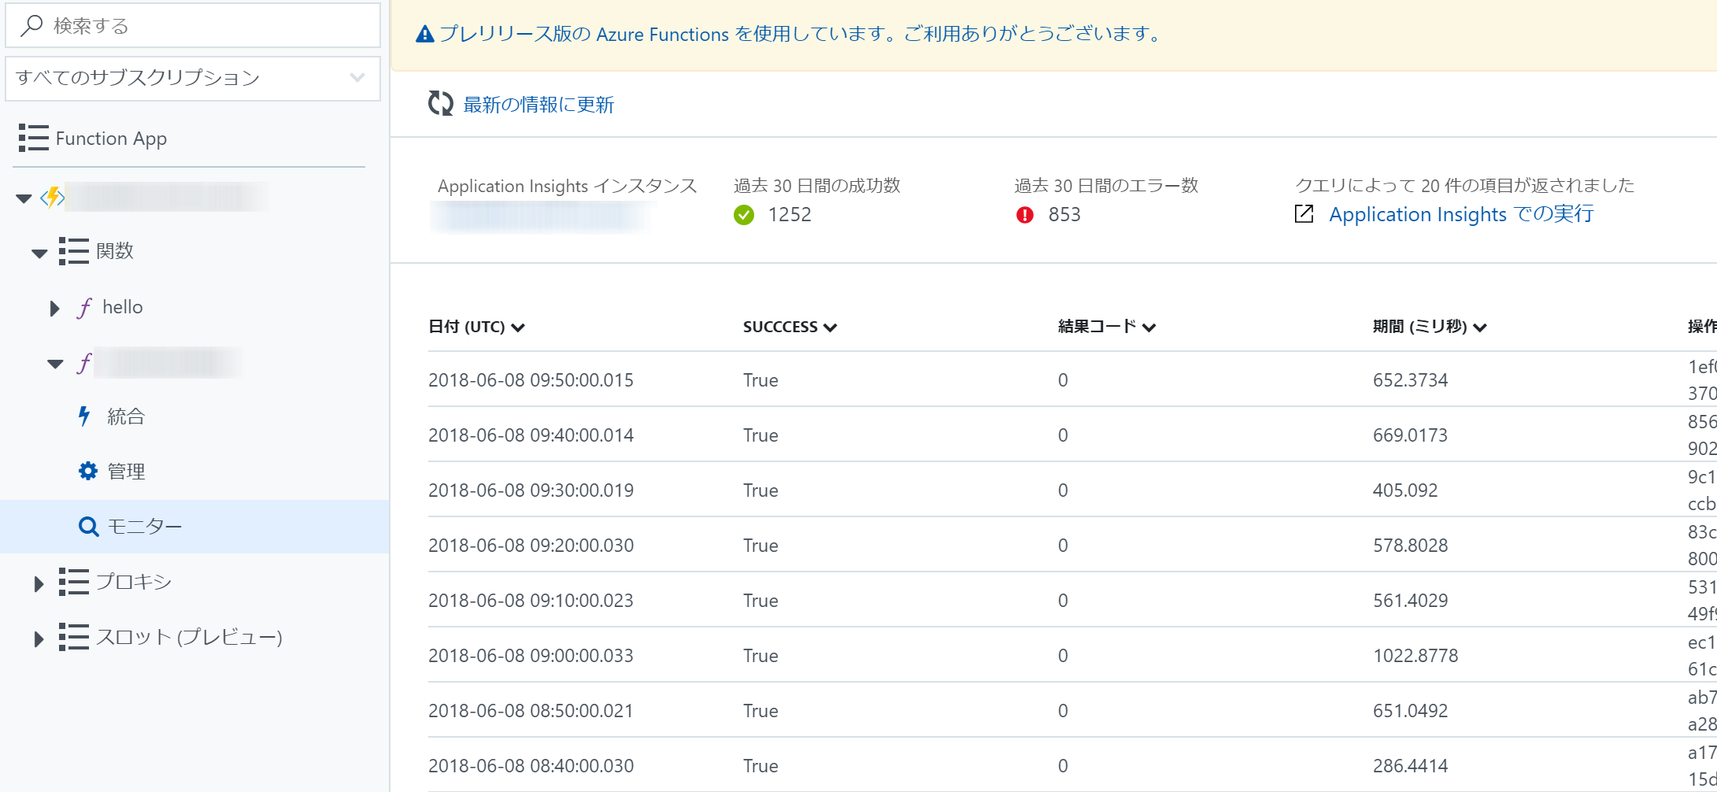Select the 08:50:00.021 log row date
1717x792 pixels.
coord(531,711)
